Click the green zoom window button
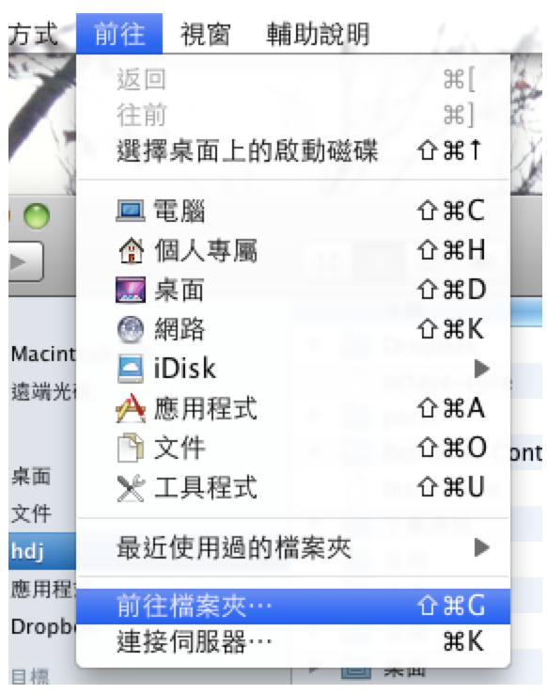This screenshot has height=694, width=547. [37, 216]
